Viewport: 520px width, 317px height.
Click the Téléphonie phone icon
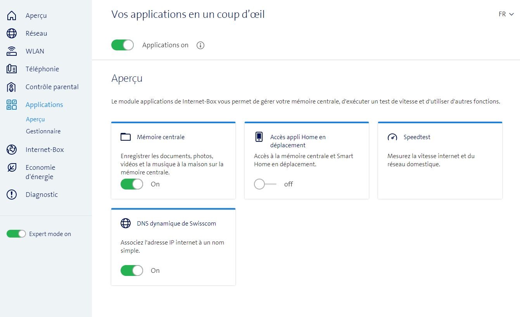(12, 69)
